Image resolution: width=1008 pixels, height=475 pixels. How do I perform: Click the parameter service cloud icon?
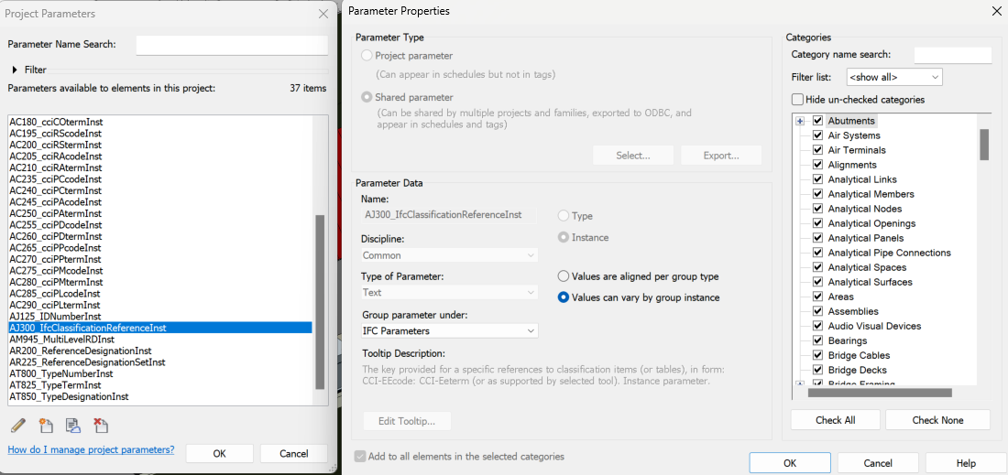73,426
